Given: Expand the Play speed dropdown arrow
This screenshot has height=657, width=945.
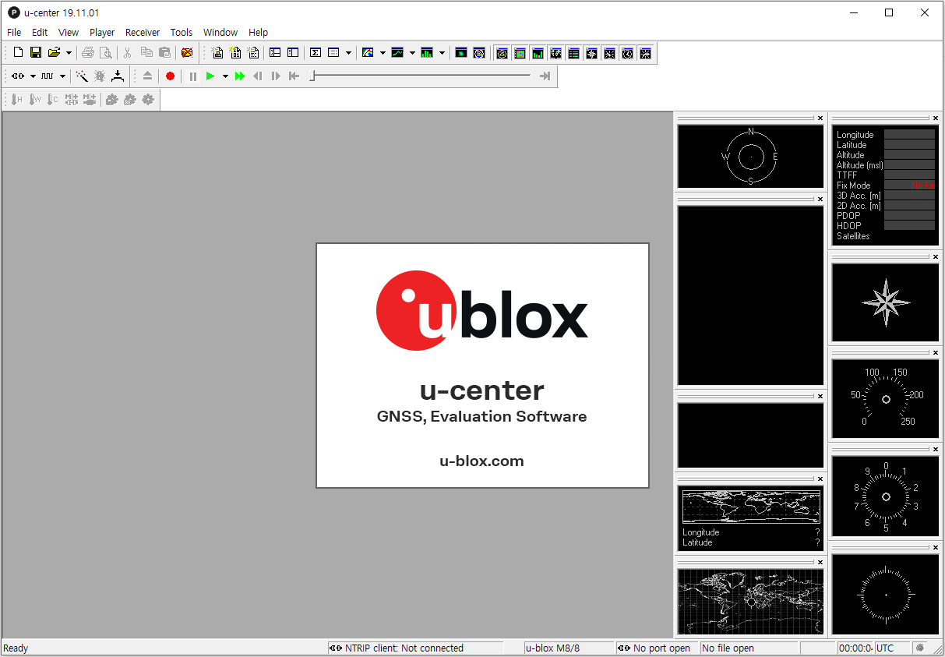Looking at the screenshot, I should click(225, 76).
